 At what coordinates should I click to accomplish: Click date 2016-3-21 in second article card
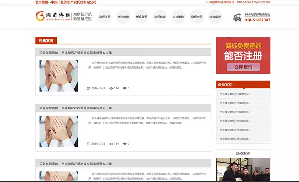98,144
